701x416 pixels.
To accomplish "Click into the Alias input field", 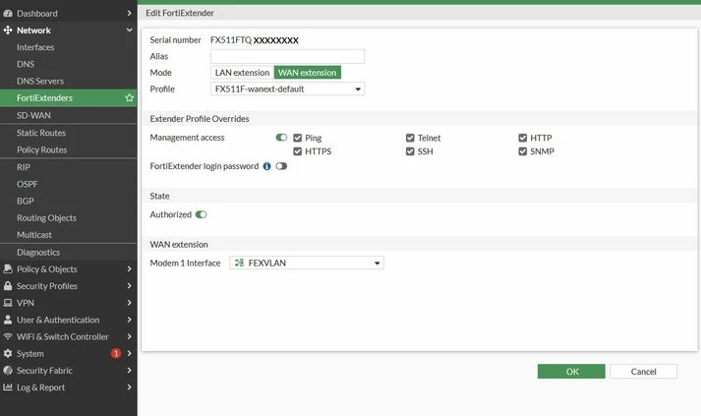I will coord(287,56).
